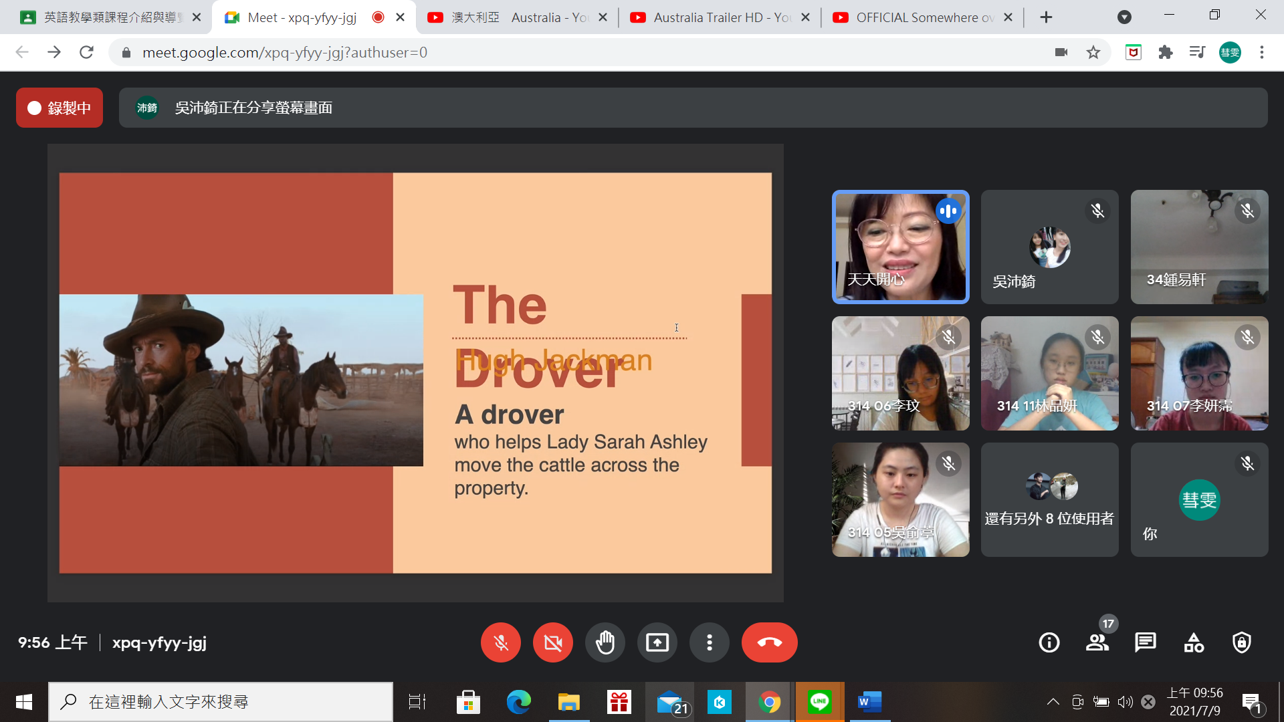Launch Microsoft Edge from taskbar
The image size is (1284, 722).
[518, 702]
